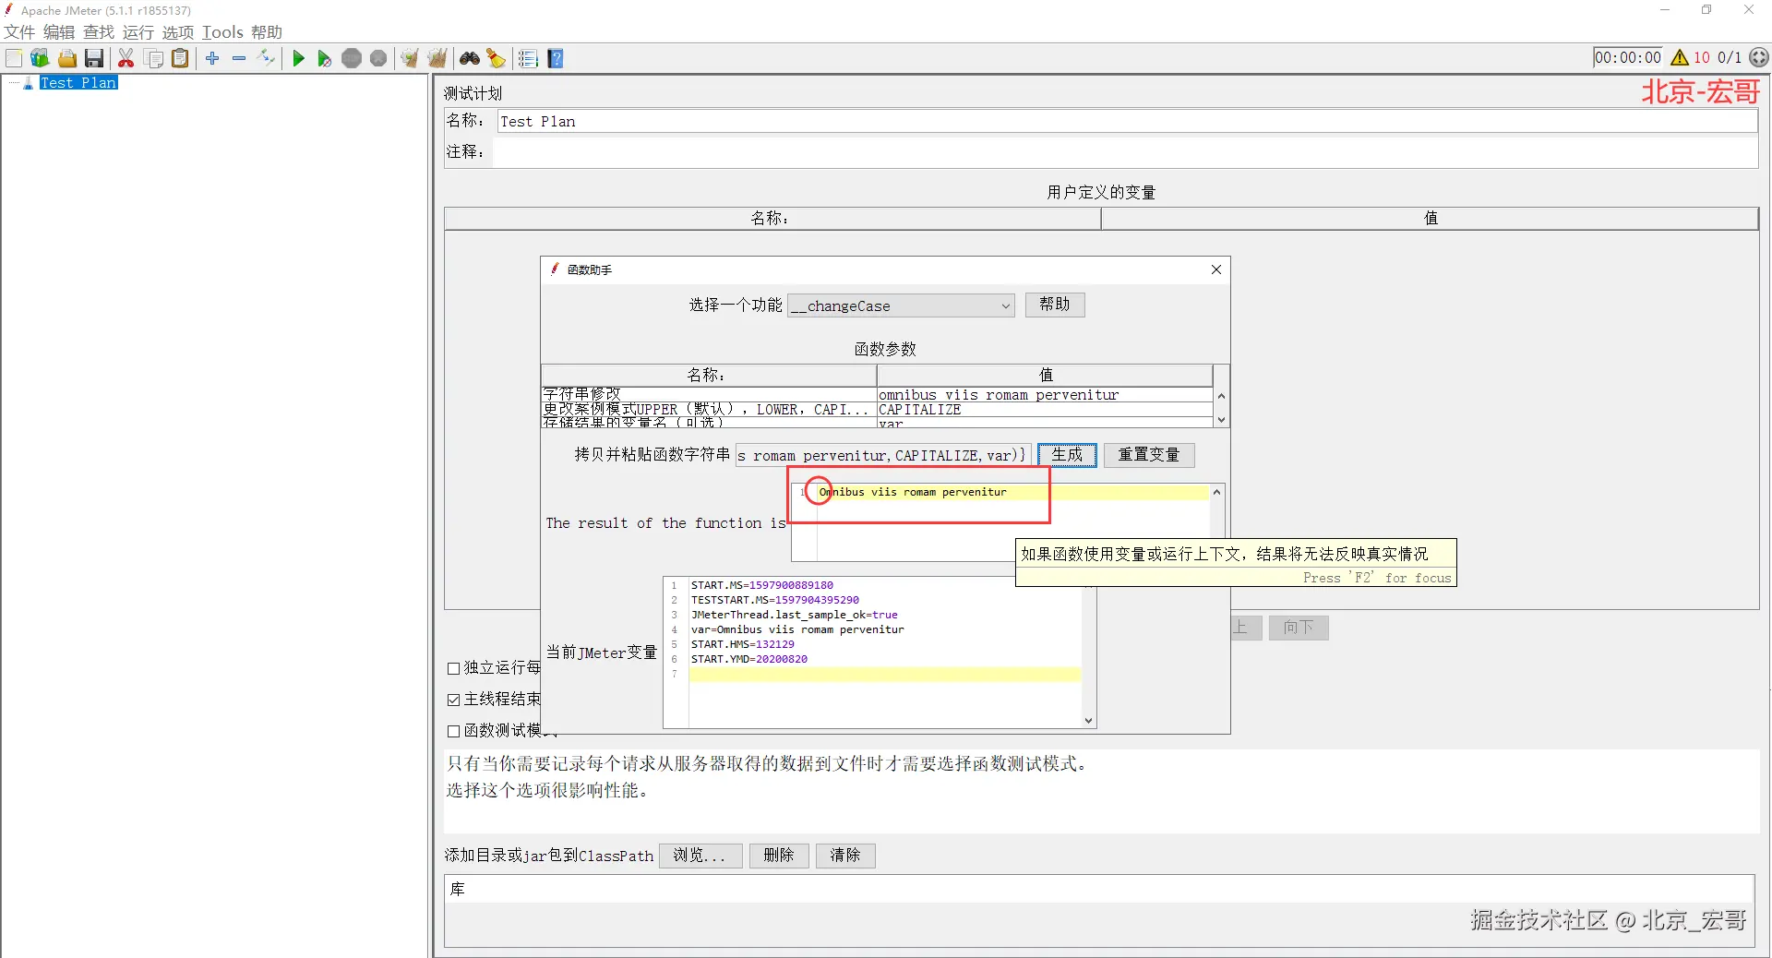Image resolution: width=1772 pixels, height=958 pixels.
Task: Stop the test with Stop icon
Action: point(352,58)
